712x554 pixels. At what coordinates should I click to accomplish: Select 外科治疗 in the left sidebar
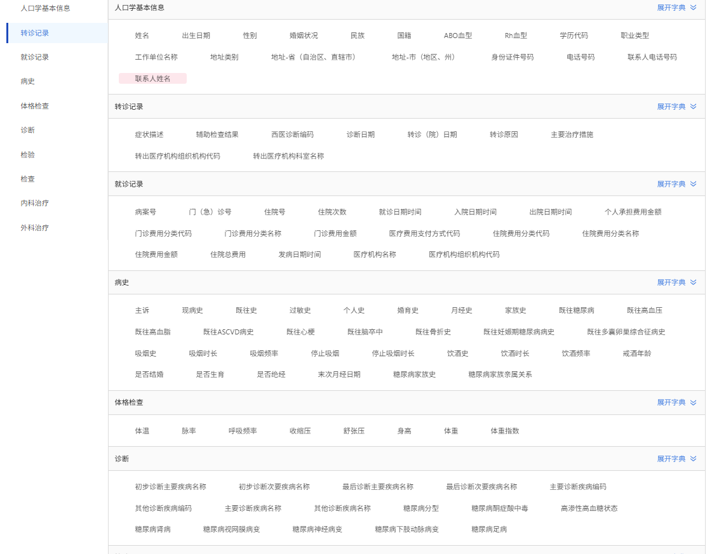point(35,228)
